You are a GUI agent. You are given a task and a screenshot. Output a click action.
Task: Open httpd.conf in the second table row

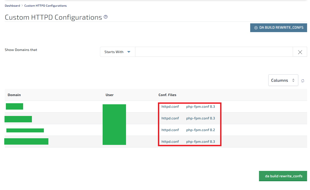coord(170,118)
